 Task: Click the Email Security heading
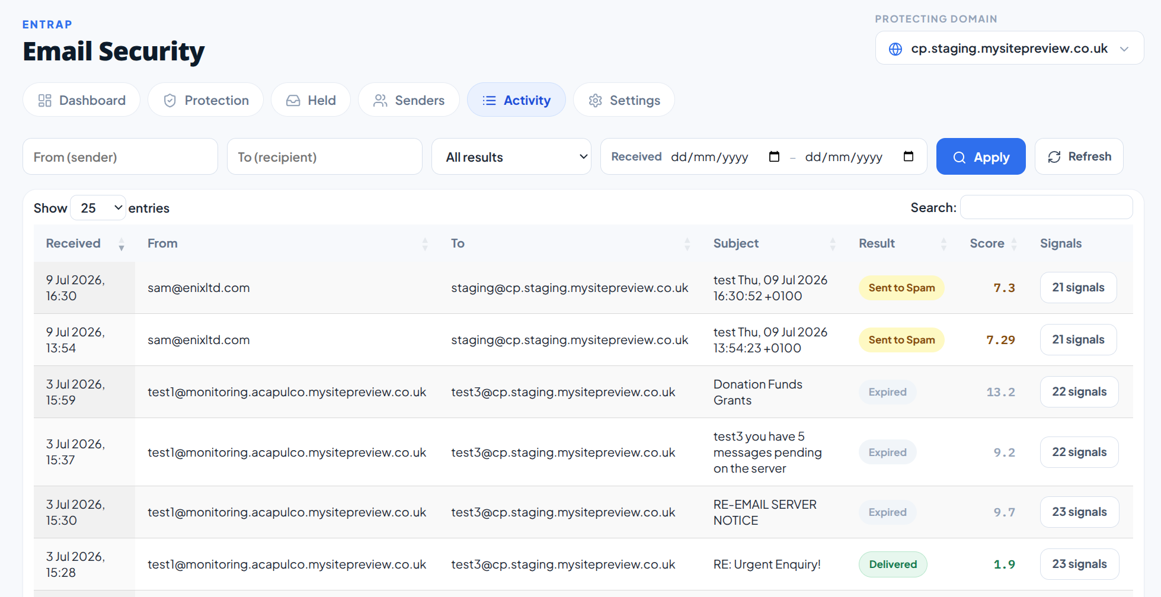tap(114, 52)
